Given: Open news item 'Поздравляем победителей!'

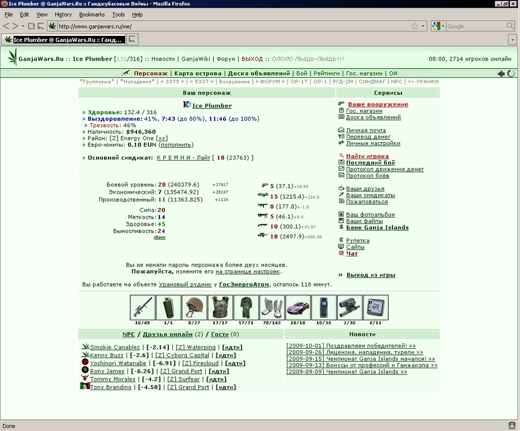Looking at the screenshot, I should pyautogui.click(x=351, y=346).
